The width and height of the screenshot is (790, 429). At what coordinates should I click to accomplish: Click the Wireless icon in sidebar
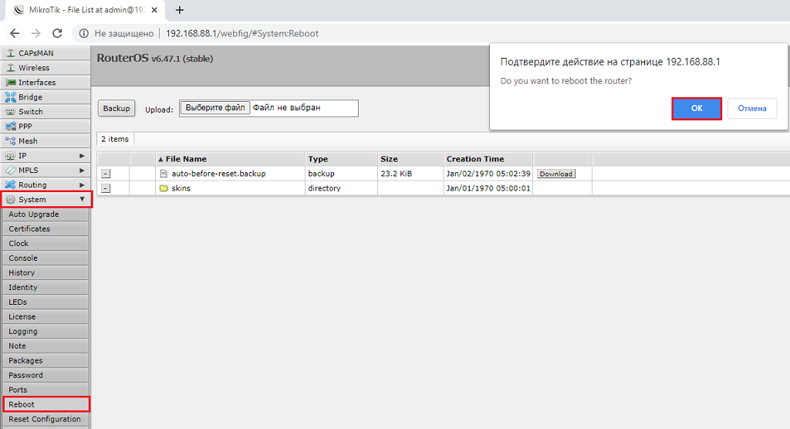point(11,68)
